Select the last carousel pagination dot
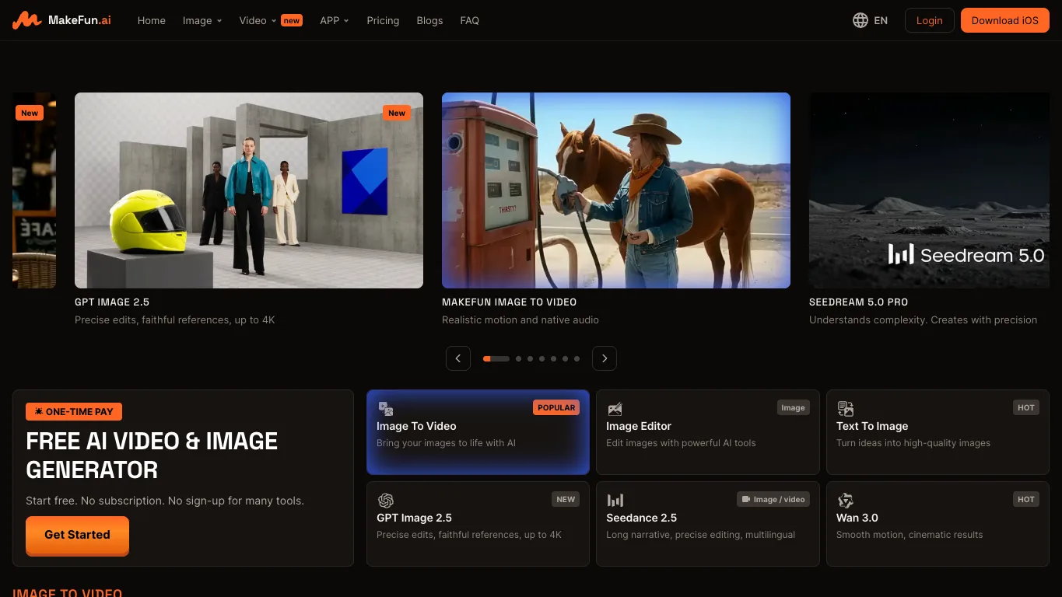The image size is (1062, 597). pyautogui.click(x=577, y=359)
